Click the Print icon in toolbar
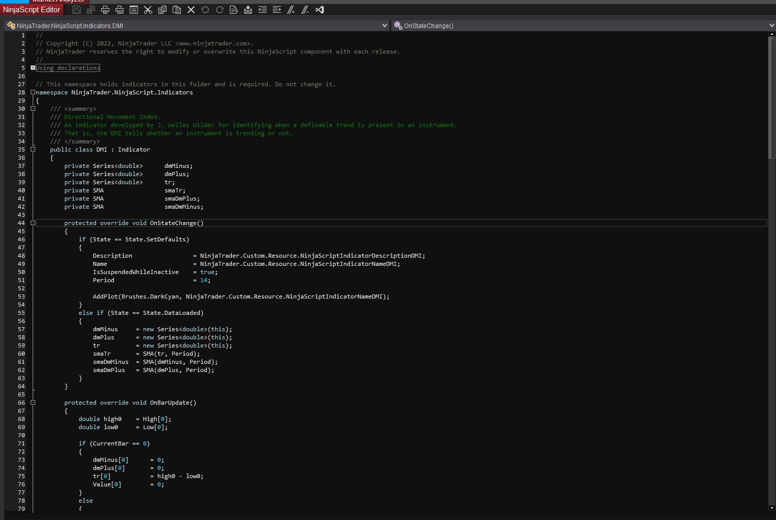 [105, 10]
